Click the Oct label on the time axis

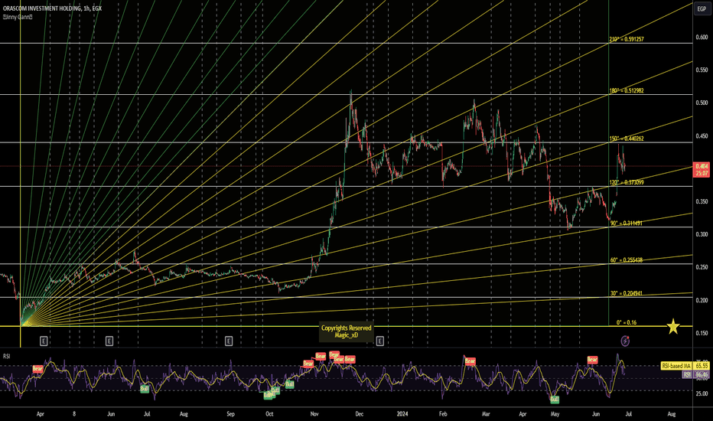click(x=269, y=413)
